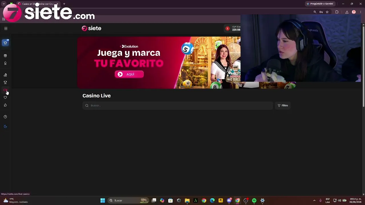Open Rockstar Games Launcher from the taskbar

(x=220, y=200)
